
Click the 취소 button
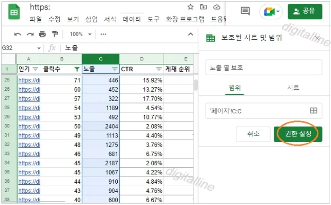click(x=253, y=134)
